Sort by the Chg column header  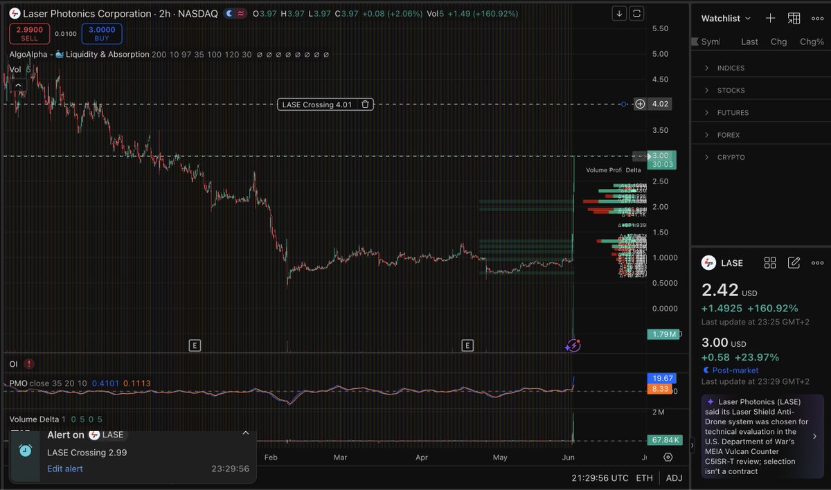click(x=778, y=42)
